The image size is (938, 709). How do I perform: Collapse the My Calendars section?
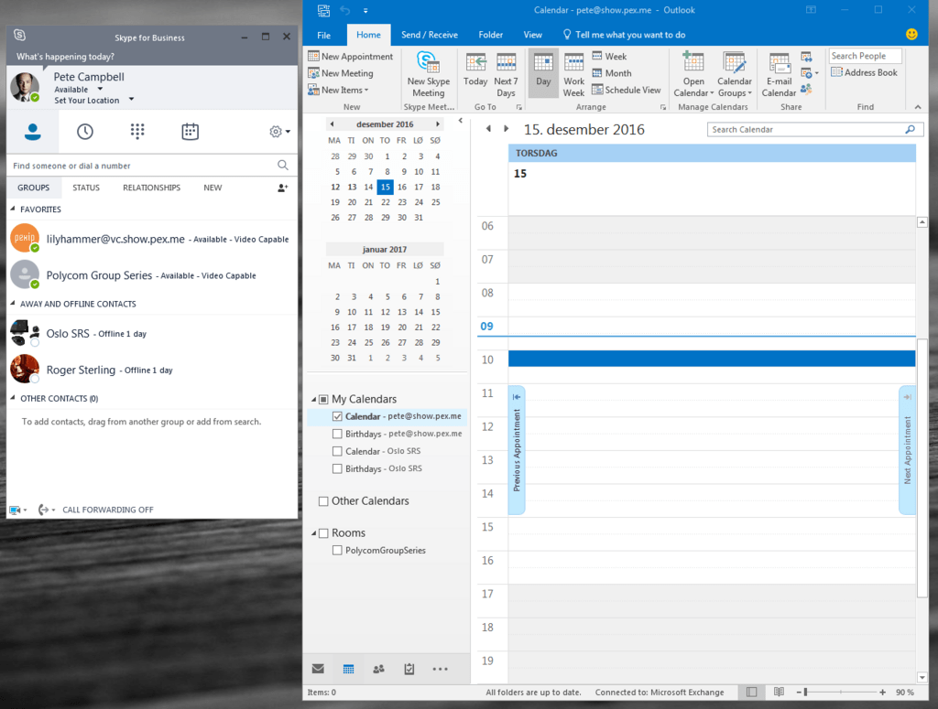tap(313, 399)
